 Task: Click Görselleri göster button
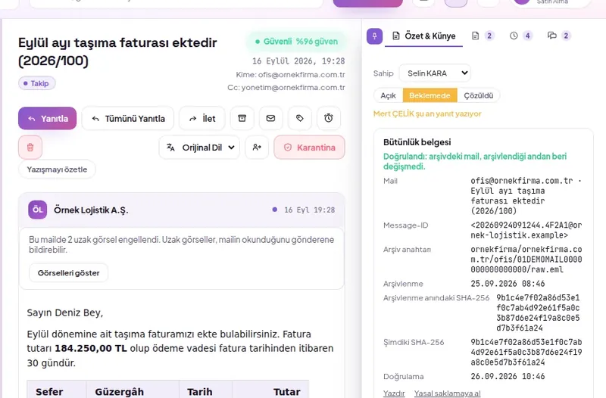click(x=68, y=273)
